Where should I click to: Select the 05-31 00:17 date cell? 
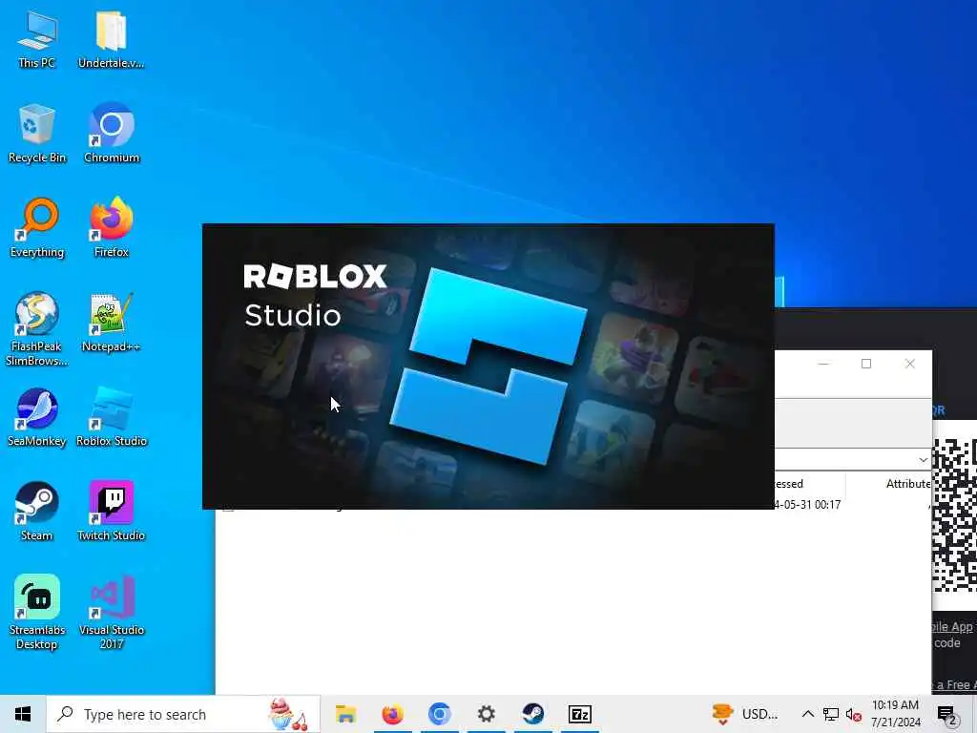point(807,505)
